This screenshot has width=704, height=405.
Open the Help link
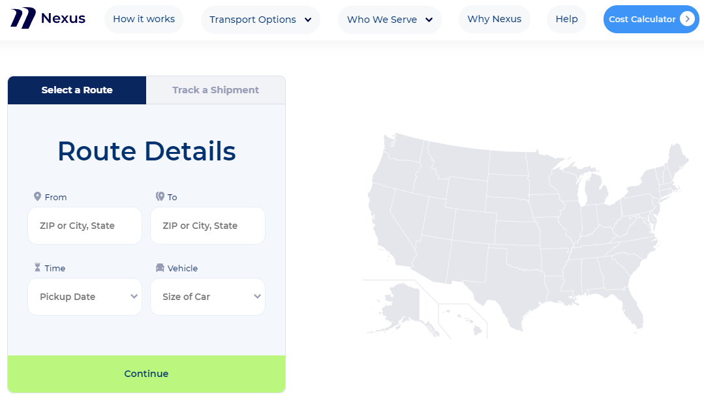566,20
